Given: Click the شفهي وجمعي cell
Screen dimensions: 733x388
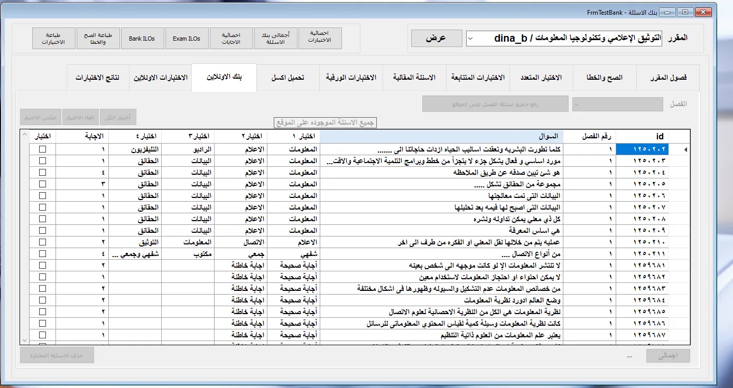Looking at the screenshot, I should (x=135, y=254).
